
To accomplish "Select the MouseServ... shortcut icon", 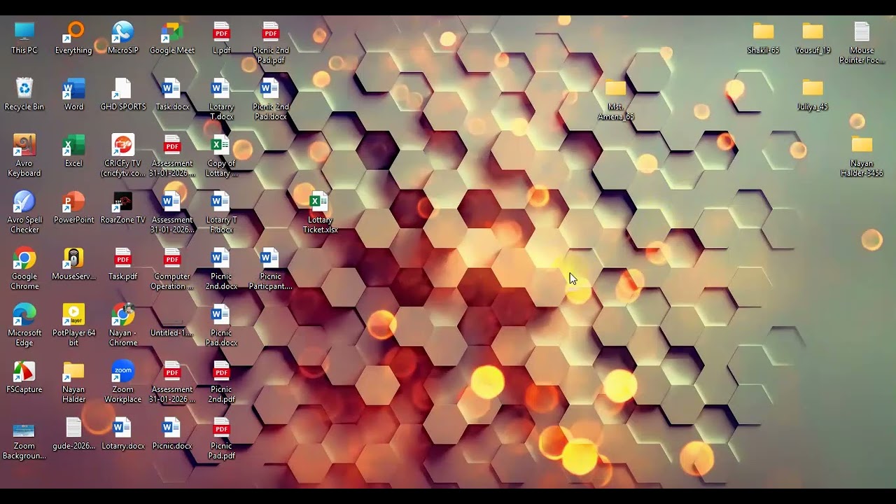I will pyautogui.click(x=73, y=264).
